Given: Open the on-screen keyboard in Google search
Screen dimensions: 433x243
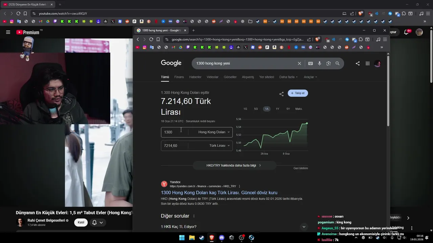Looking at the screenshot, I should [311, 63].
